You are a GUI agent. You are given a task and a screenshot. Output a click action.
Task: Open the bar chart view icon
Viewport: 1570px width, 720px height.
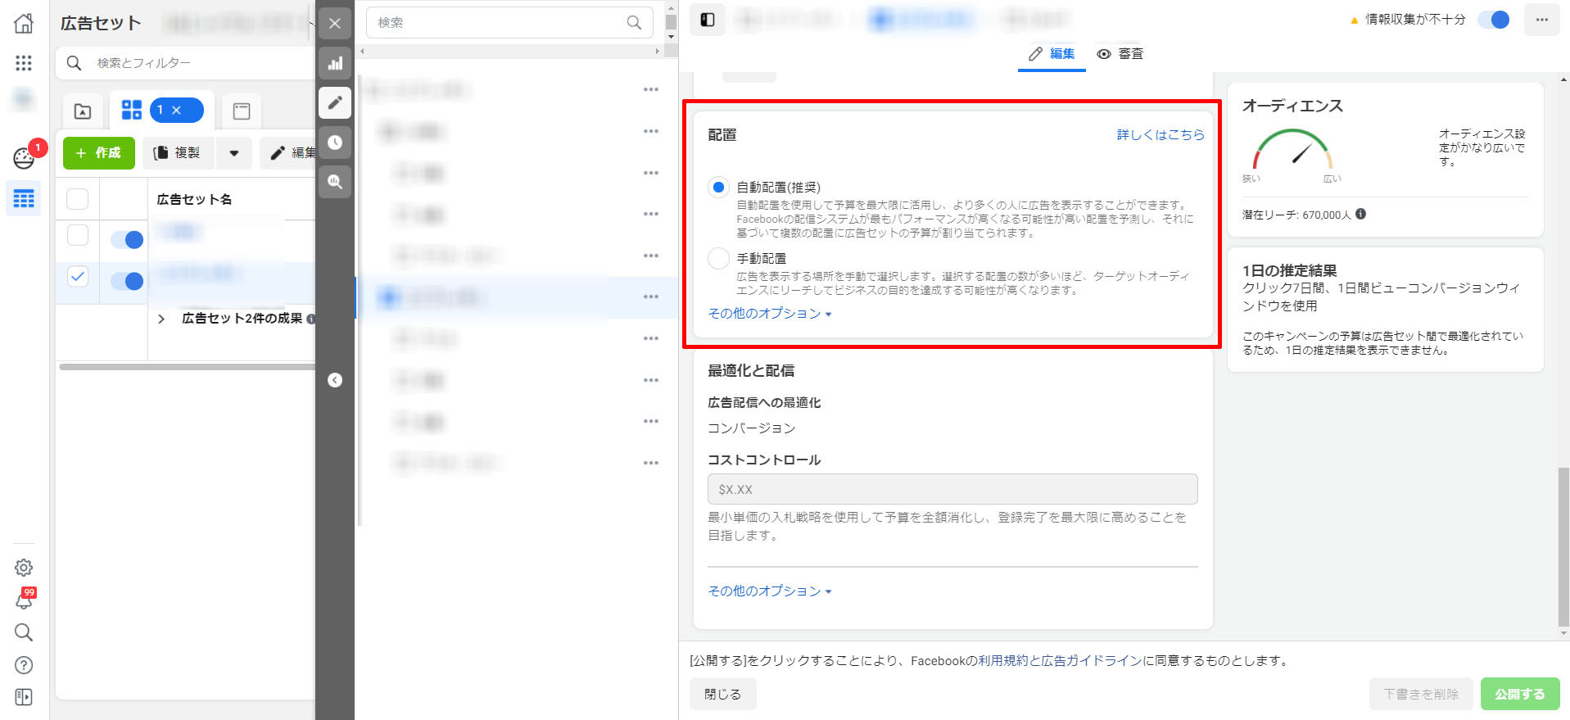point(335,63)
